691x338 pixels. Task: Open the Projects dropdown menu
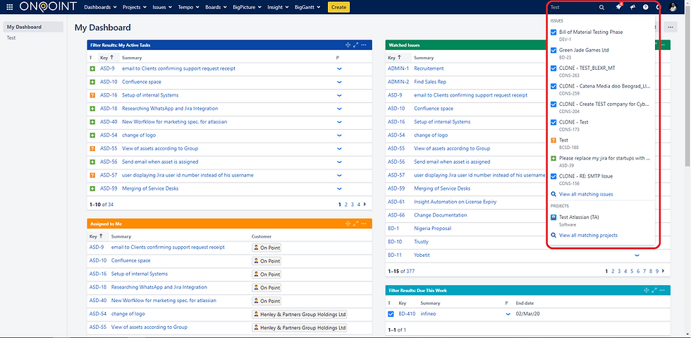tap(135, 7)
